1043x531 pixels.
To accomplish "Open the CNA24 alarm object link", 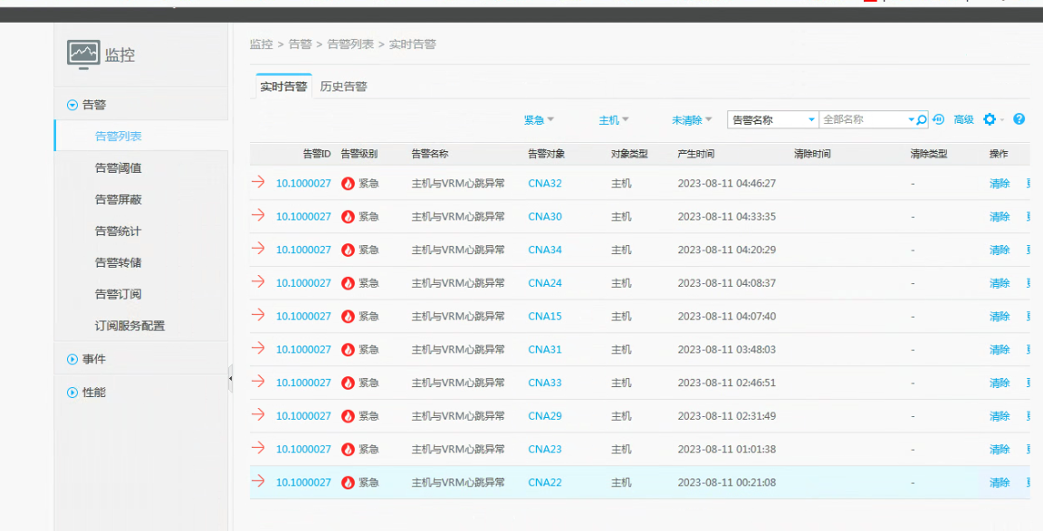I will point(544,283).
